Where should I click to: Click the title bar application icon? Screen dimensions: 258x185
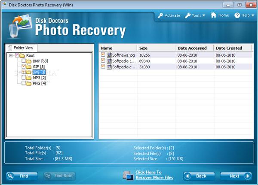(4, 5)
